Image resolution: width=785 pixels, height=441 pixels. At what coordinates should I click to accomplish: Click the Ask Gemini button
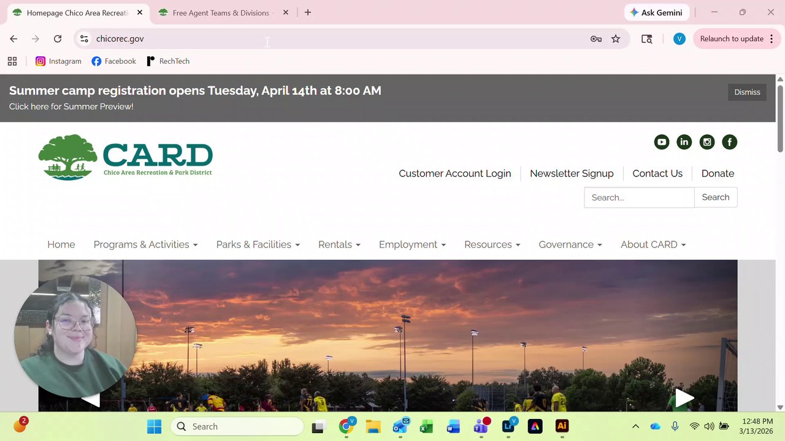[657, 12]
